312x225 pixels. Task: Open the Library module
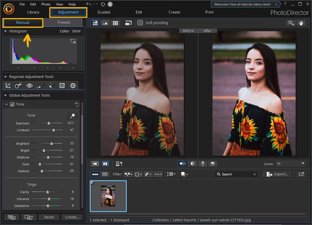pos(33,12)
